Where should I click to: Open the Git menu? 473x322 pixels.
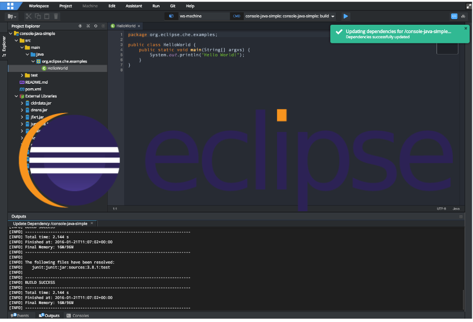click(x=172, y=6)
